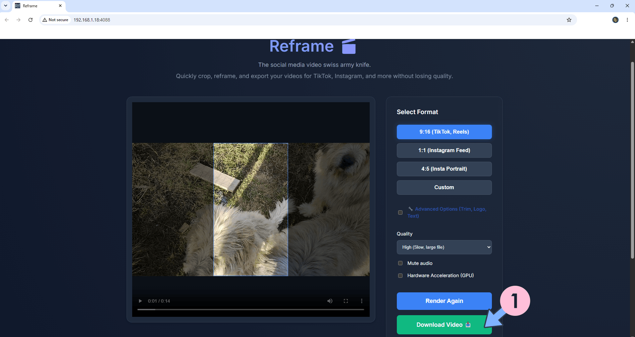Enable Advanced Options checkbox

coord(400,212)
